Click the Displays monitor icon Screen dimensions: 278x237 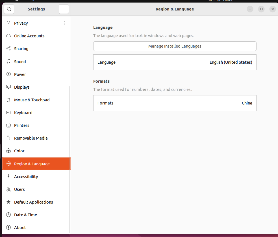pos(8,87)
